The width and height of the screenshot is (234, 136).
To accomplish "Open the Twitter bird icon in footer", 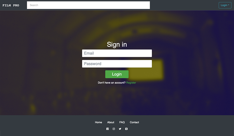I will point(120,129).
